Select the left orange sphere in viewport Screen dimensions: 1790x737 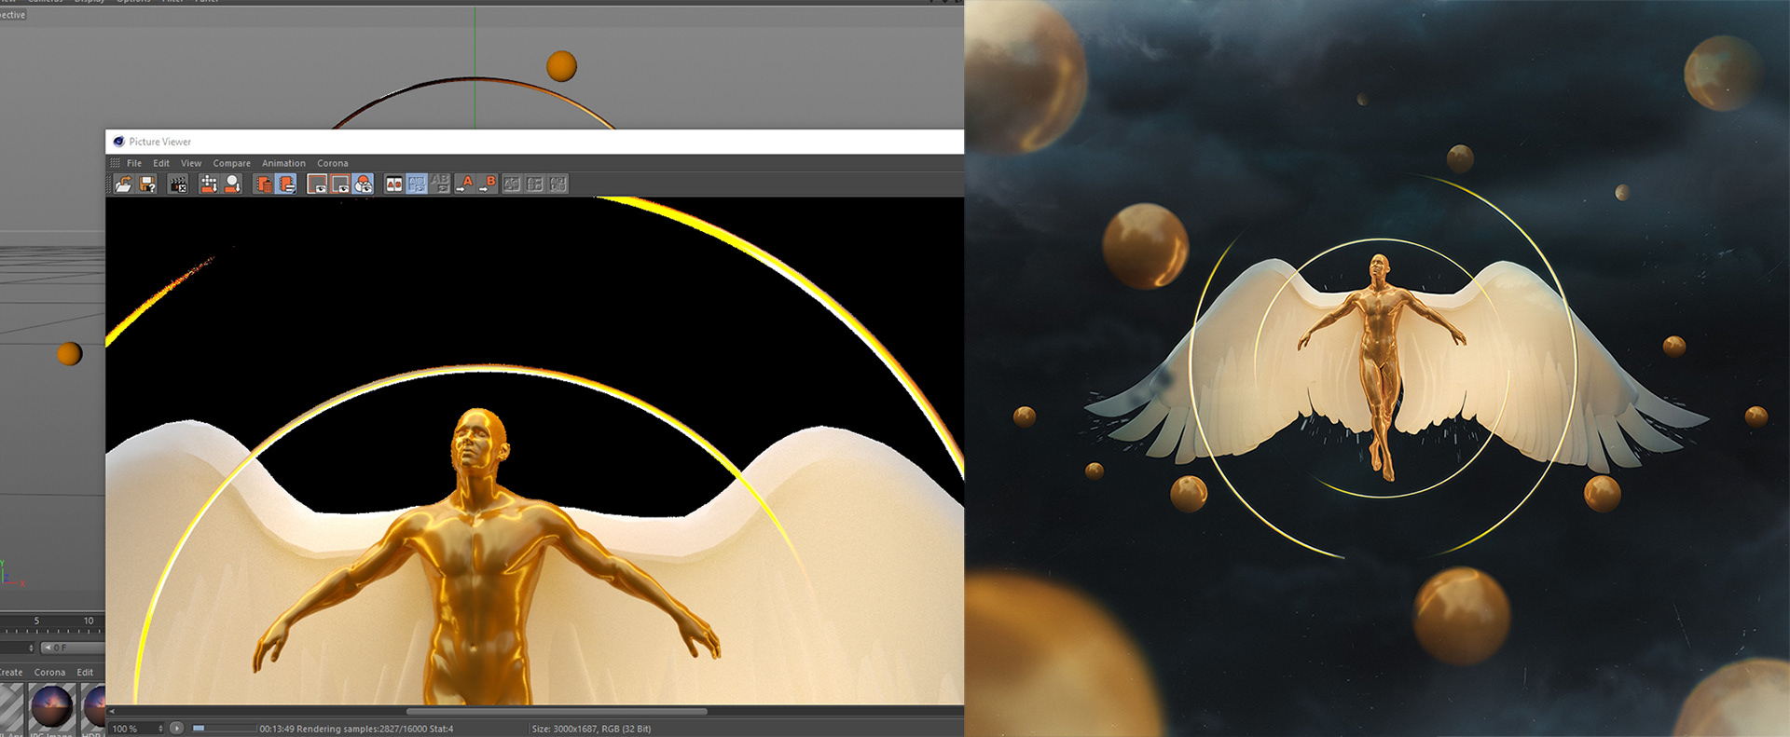click(x=70, y=354)
